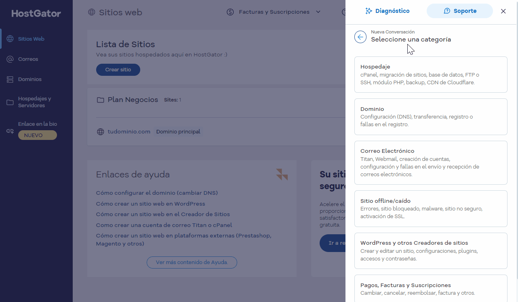Expand the Facturas y Suscripciones chevron
518x302 pixels.
tap(318, 12)
